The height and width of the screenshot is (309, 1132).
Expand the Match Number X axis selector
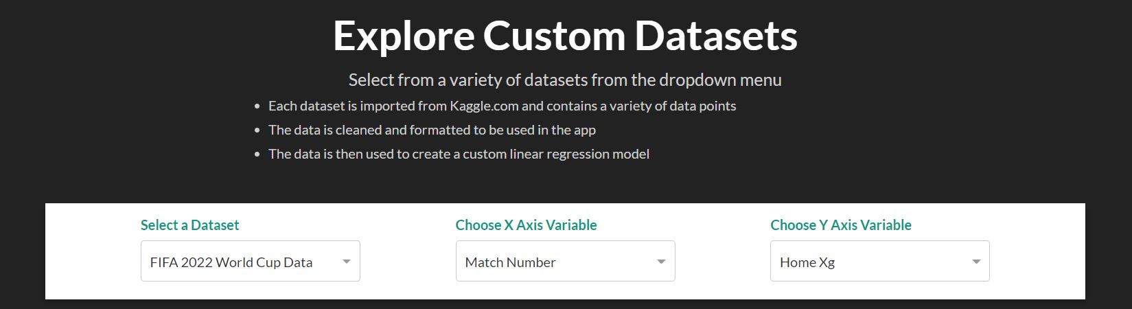tap(566, 261)
